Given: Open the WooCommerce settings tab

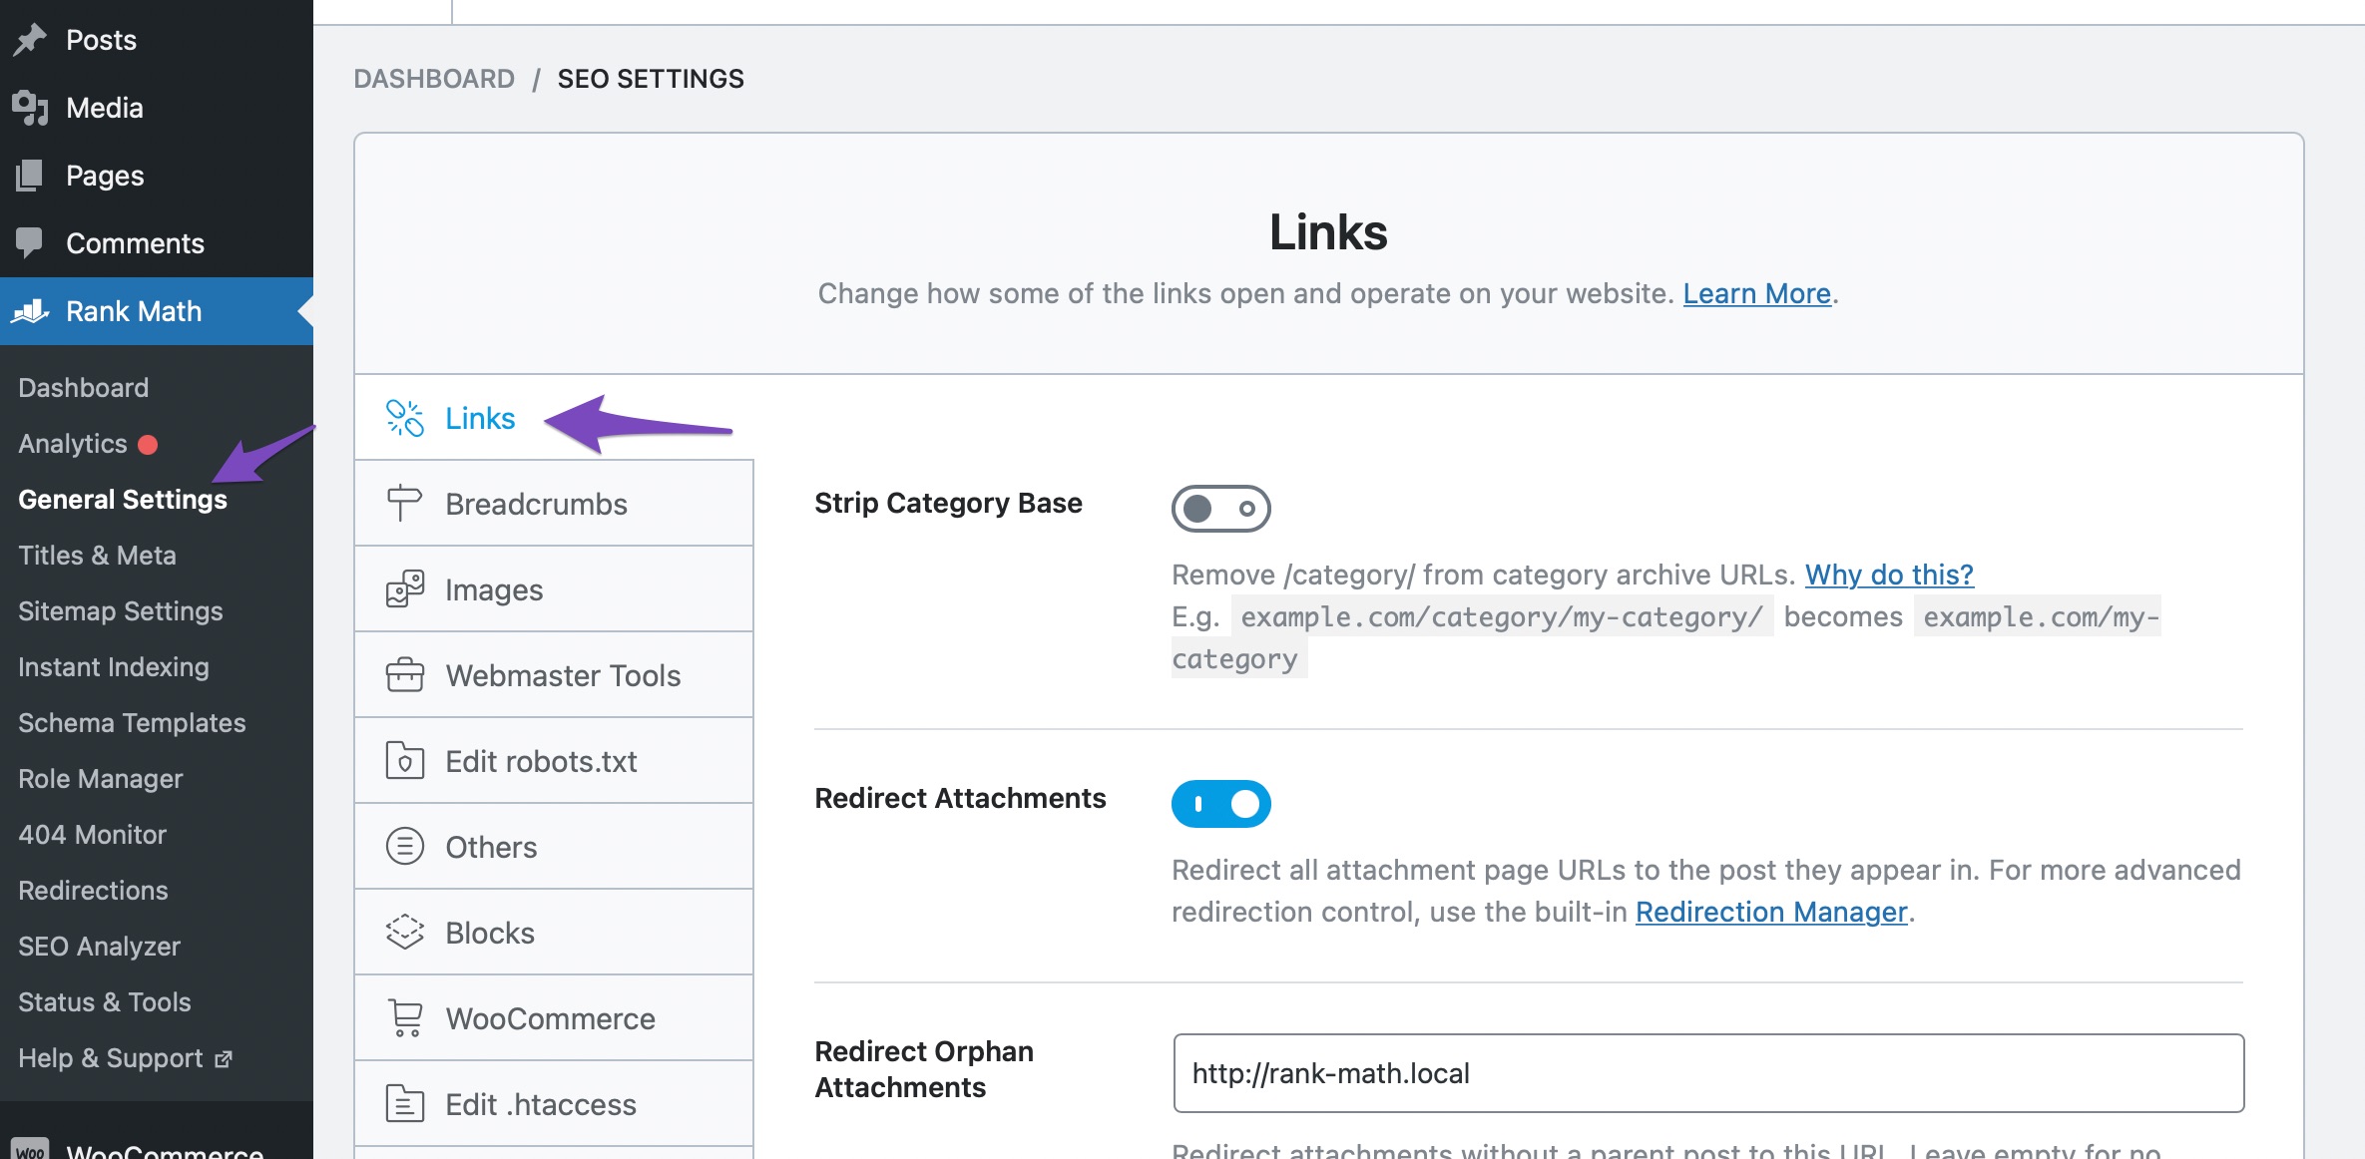Looking at the screenshot, I should (554, 1018).
